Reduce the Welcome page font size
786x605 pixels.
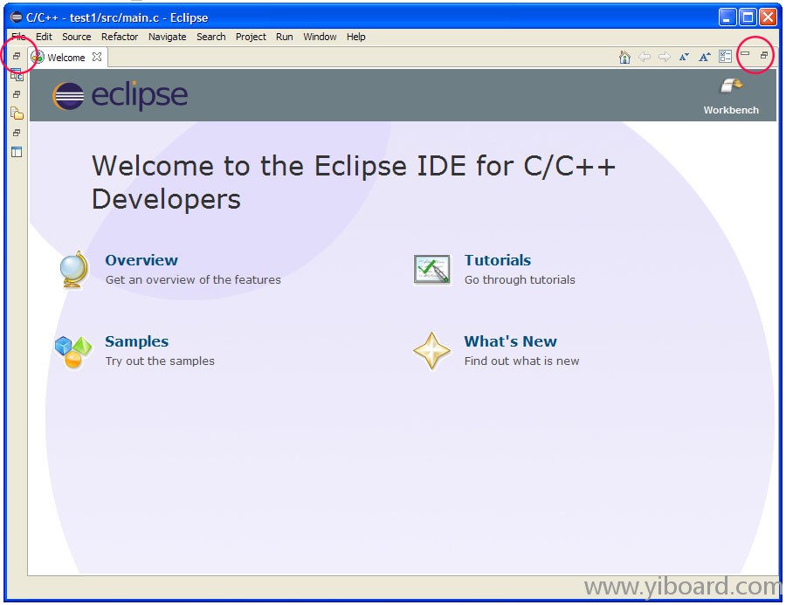coord(684,57)
